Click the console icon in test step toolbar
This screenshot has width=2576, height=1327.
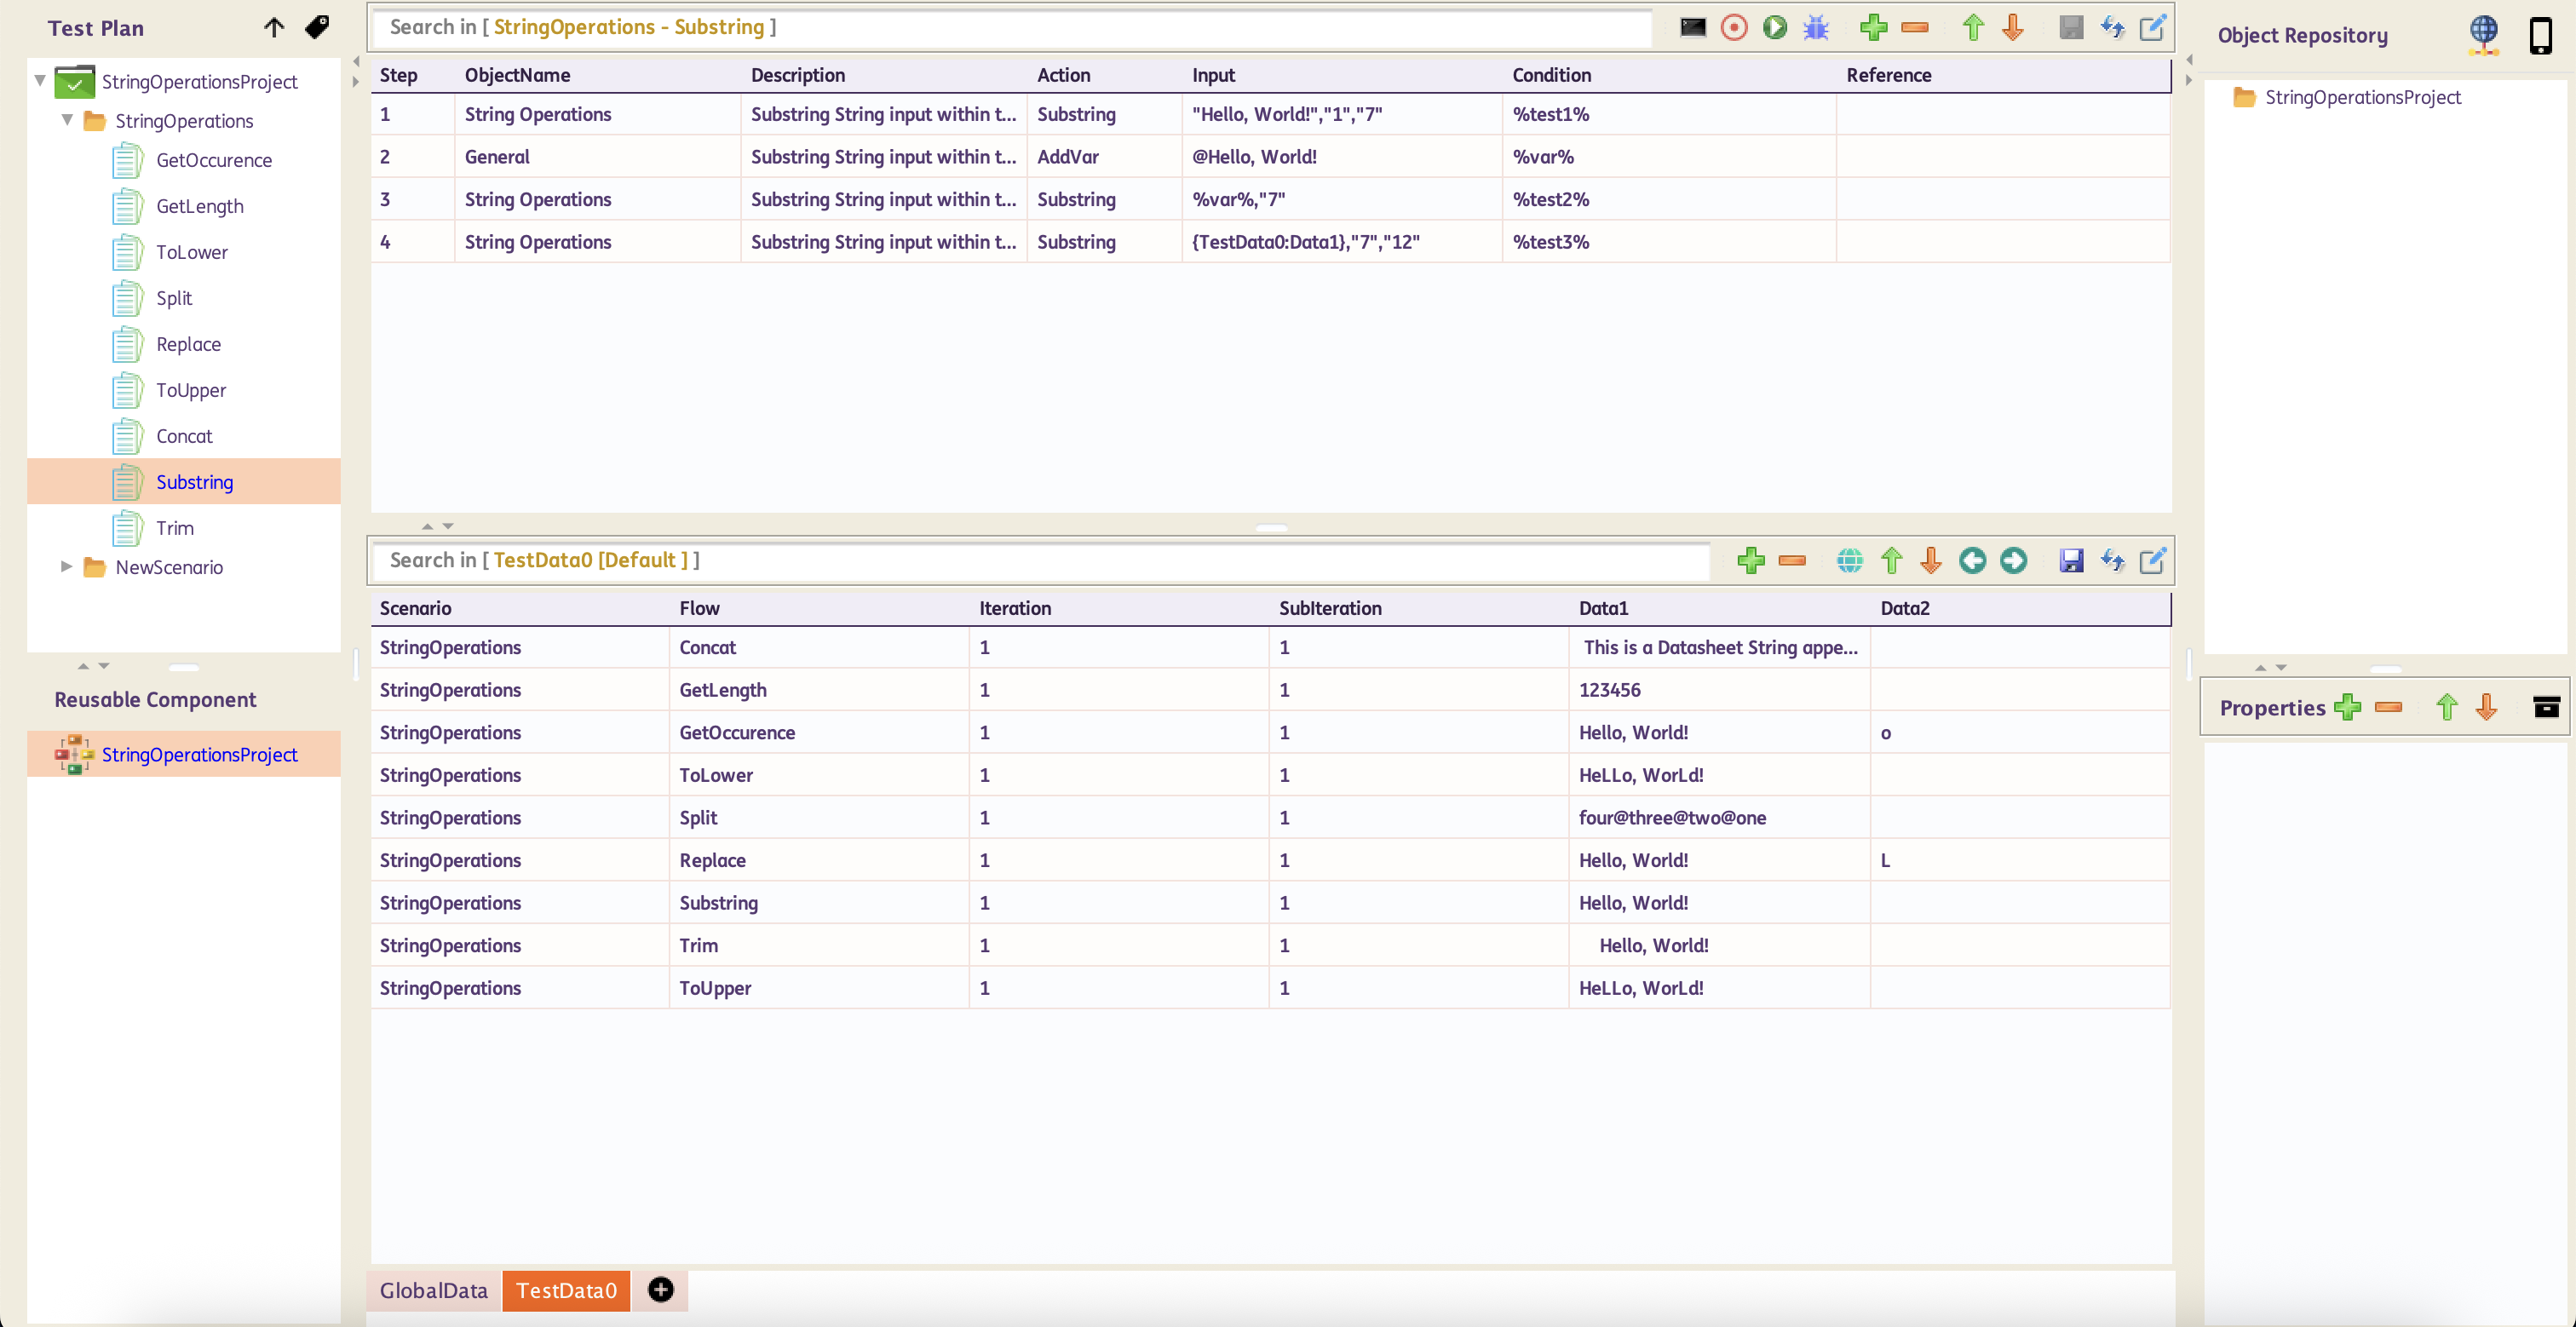(x=1693, y=27)
